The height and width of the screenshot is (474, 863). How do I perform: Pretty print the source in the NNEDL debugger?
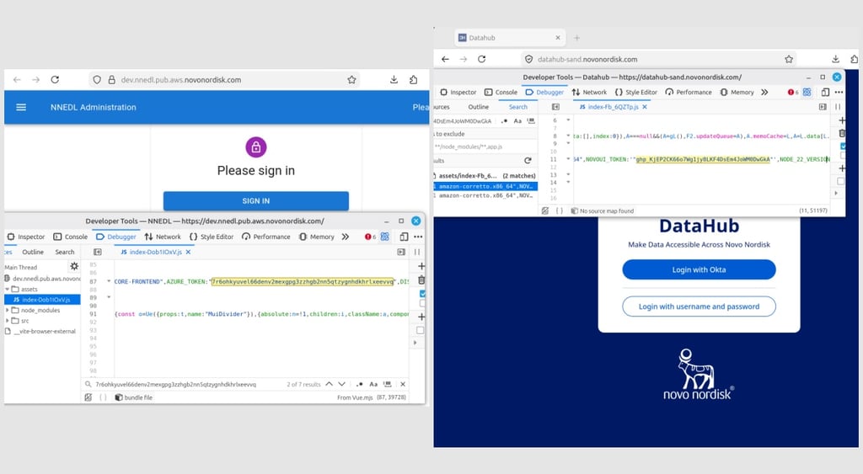point(102,397)
